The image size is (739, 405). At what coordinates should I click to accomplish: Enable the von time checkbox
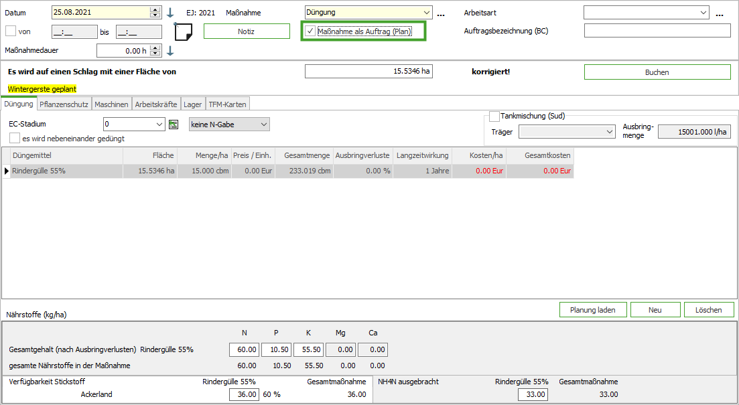[x=11, y=31]
